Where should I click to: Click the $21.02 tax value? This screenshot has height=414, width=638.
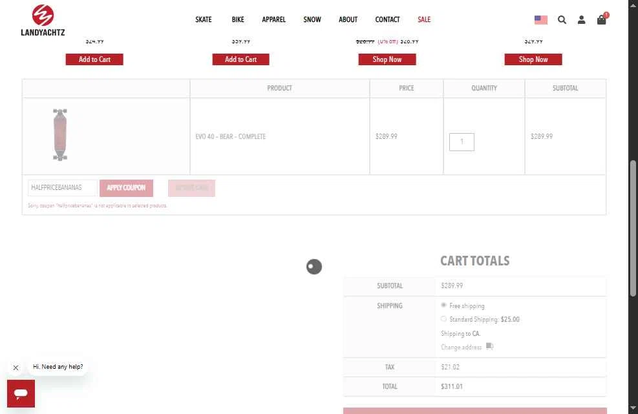(450, 367)
